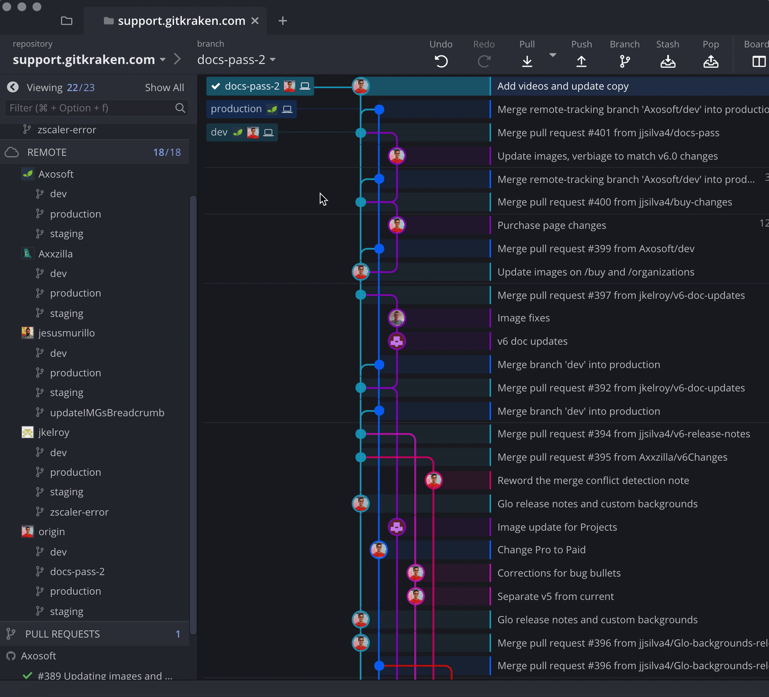Viewport: 769px width, 697px height.
Task: Click the Pull icon in the toolbar
Action: click(527, 61)
